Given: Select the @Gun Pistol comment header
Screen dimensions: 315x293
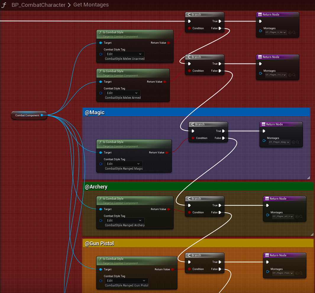Looking at the screenshot, I should (x=198, y=243).
